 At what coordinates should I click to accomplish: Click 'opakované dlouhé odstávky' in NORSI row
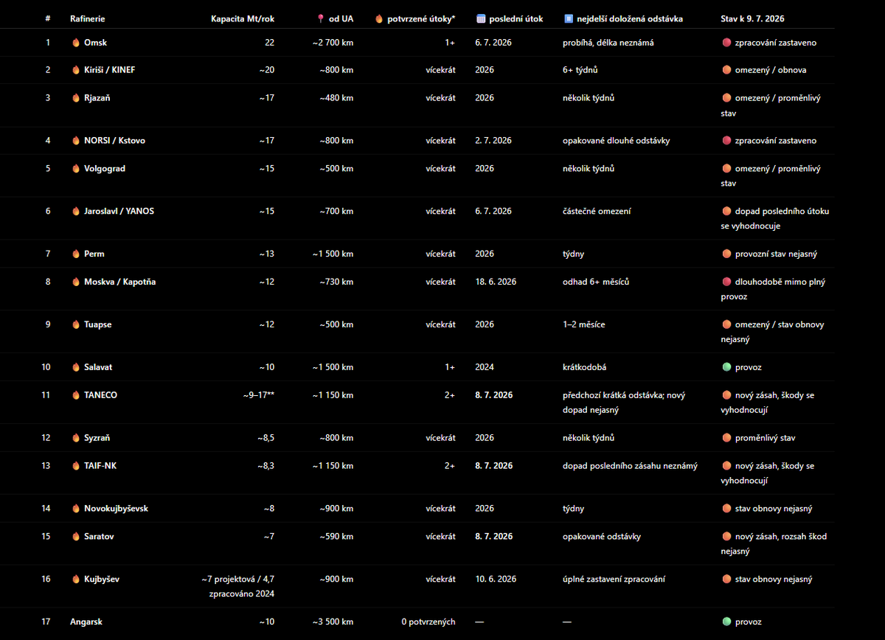(x=616, y=141)
